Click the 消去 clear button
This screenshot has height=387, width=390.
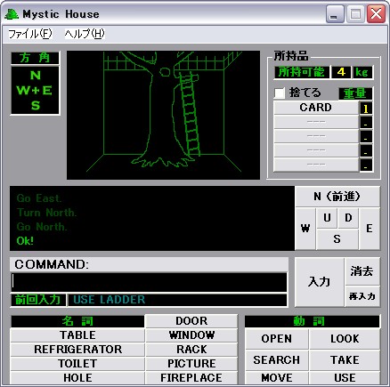(362, 271)
